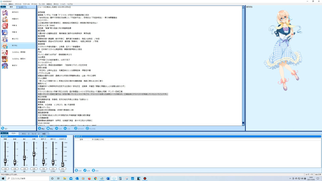
Task: Switch to the マスター tuning tab
Action: pos(14,133)
